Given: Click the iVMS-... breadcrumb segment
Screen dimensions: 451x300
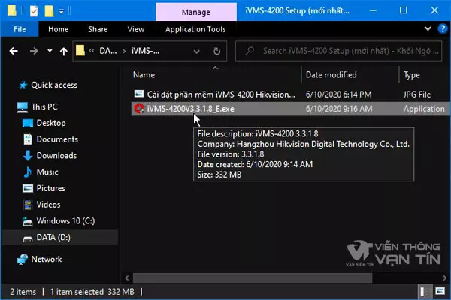Looking at the screenshot, I should click(145, 51).
